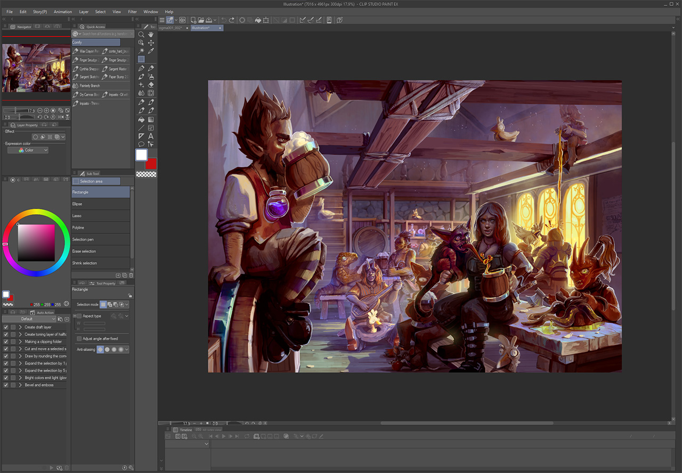The height and width of the screenshot is (473, 682).
Task: Pick a color with the Eyedropper tool
Action: coord(150,49)
